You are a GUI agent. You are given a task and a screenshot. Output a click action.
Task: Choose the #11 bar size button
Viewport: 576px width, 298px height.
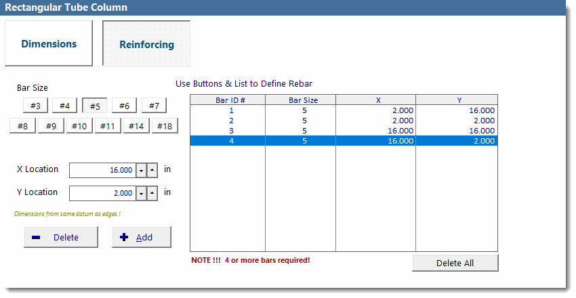(106, 126)
